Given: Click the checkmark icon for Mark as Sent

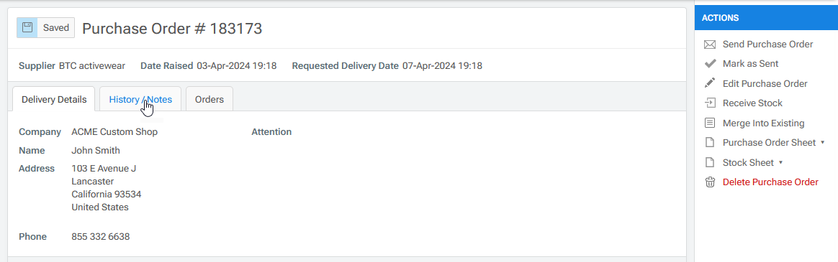Looking at the screenshot, I should click(710, 63).
